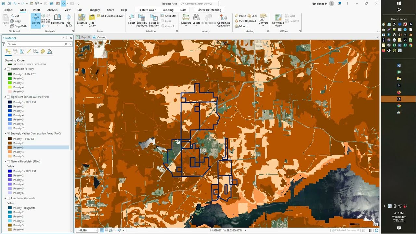Collapse Strategic Habitat Conservation Areas legend

point(5,134)
